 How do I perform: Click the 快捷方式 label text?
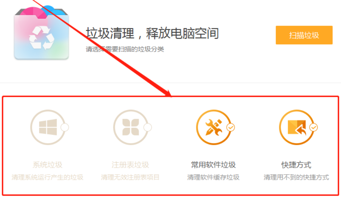tap(296, 165)
